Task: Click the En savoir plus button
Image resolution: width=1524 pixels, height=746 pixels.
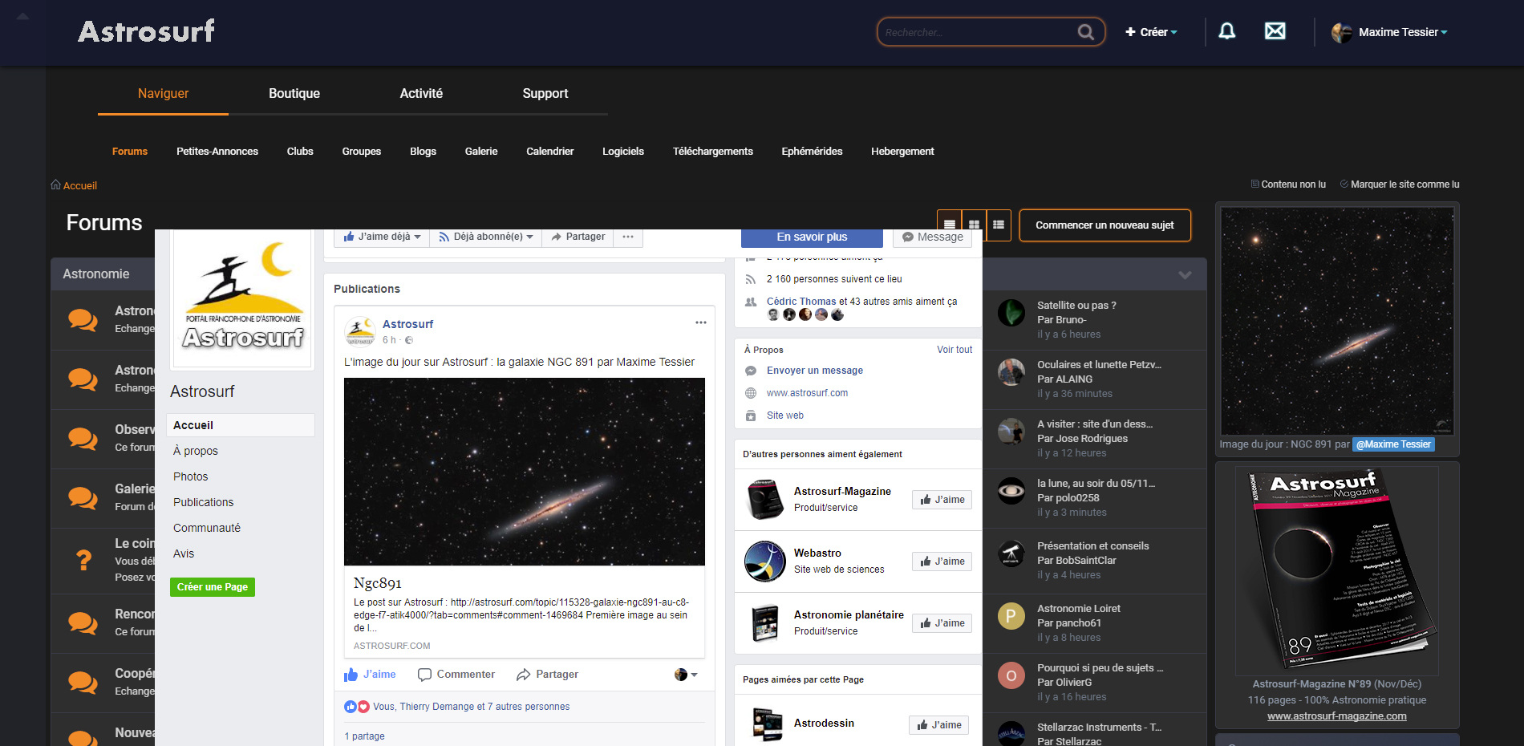Action: point(812,237)
